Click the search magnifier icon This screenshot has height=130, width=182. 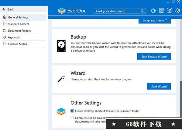click(143, 11)
